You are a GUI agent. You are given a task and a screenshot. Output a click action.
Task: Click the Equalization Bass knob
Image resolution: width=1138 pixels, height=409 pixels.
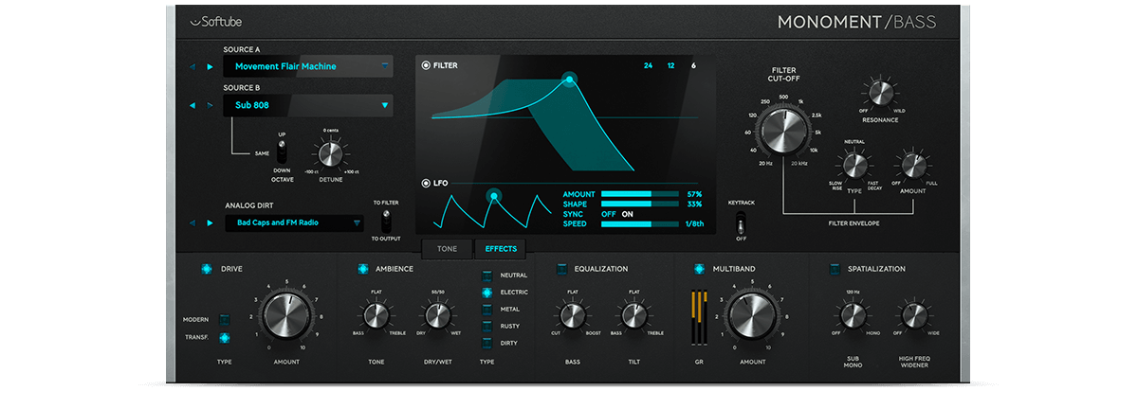572,315
